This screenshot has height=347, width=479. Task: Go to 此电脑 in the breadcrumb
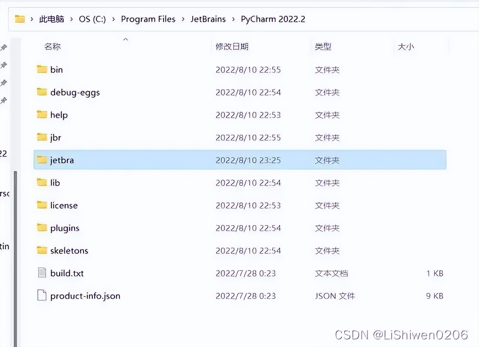pyautogui.click(x=52, y=19)
